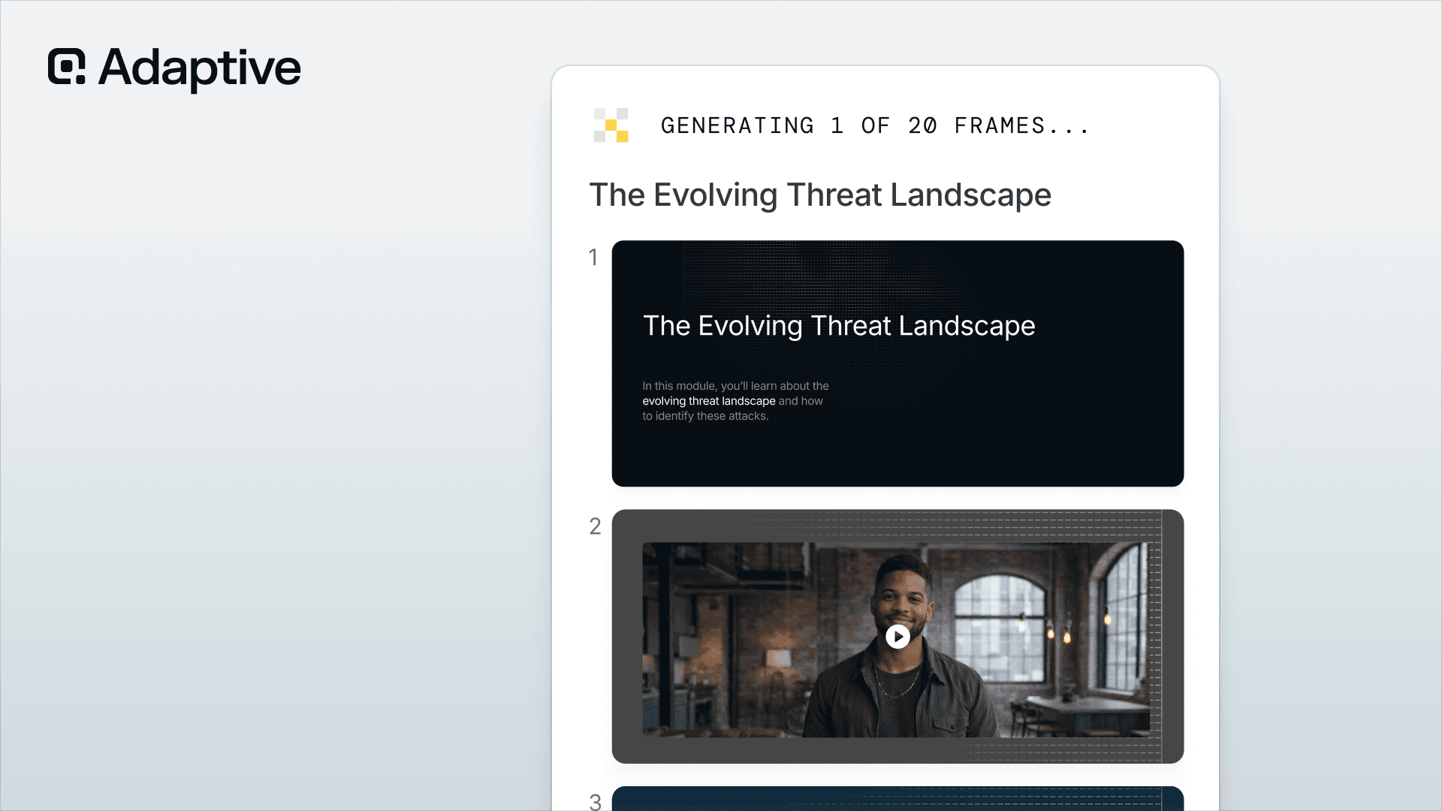Play the presenter video in frame 2

[897, 637]
